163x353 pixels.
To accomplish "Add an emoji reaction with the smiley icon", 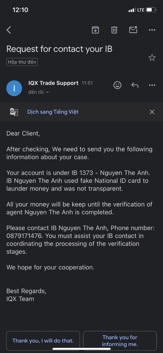I will pyautogui.click(x=117, y=85).
